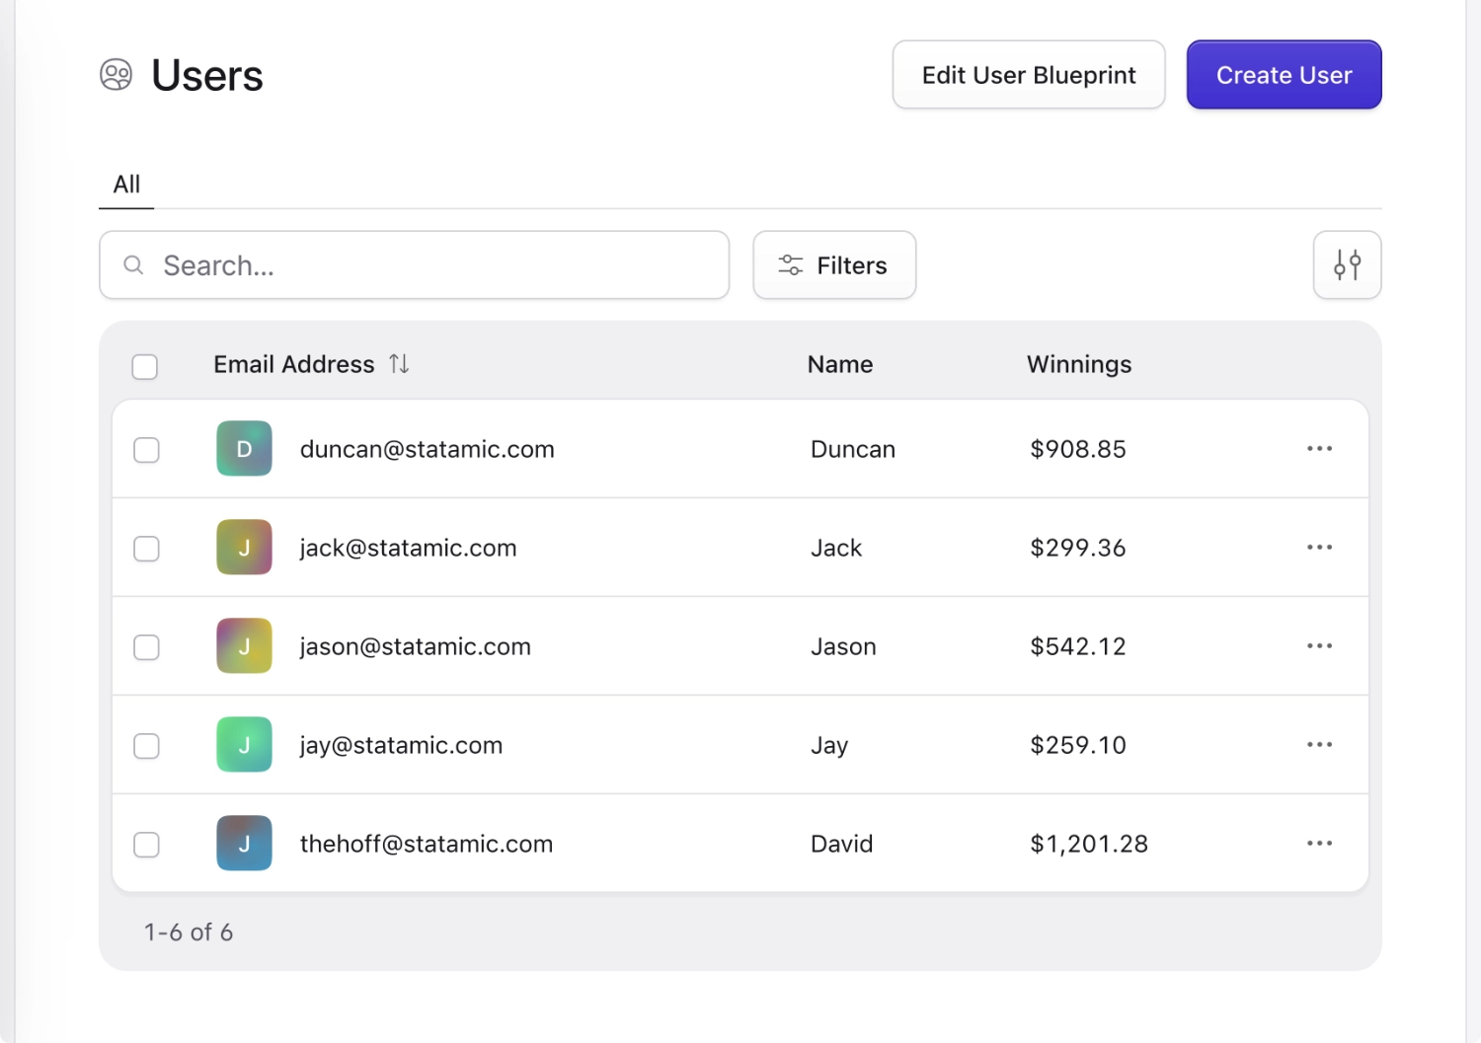Open the row actions menu for David
Viewport: 1481px width, 1043px height.
(x=1319, y=844)
